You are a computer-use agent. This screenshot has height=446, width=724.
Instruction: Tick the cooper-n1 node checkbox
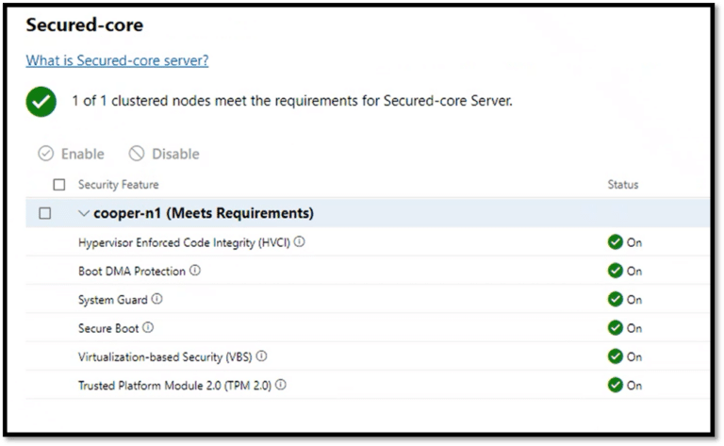(x=45, y=213)
